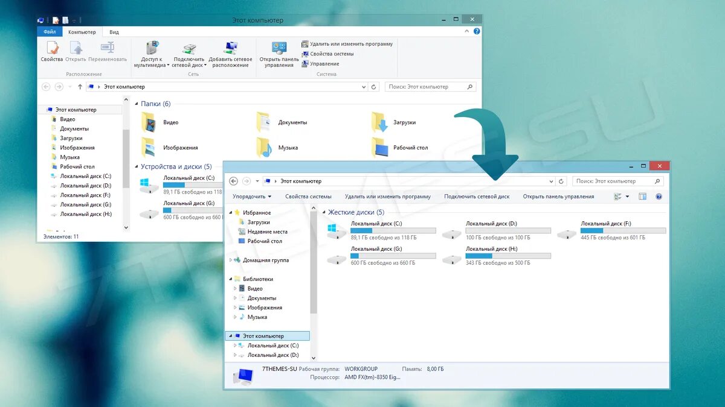
Task: Open Help in the back window
Action: click(x=477, y=31)
